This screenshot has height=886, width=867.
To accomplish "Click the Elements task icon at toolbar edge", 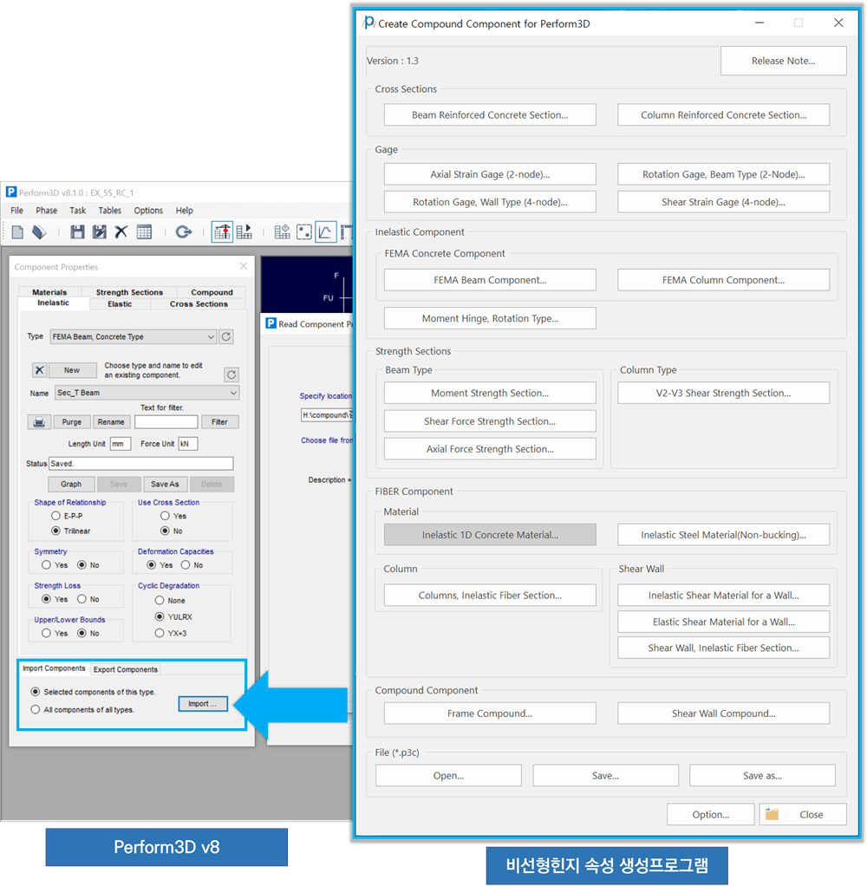I will [346, 231].
